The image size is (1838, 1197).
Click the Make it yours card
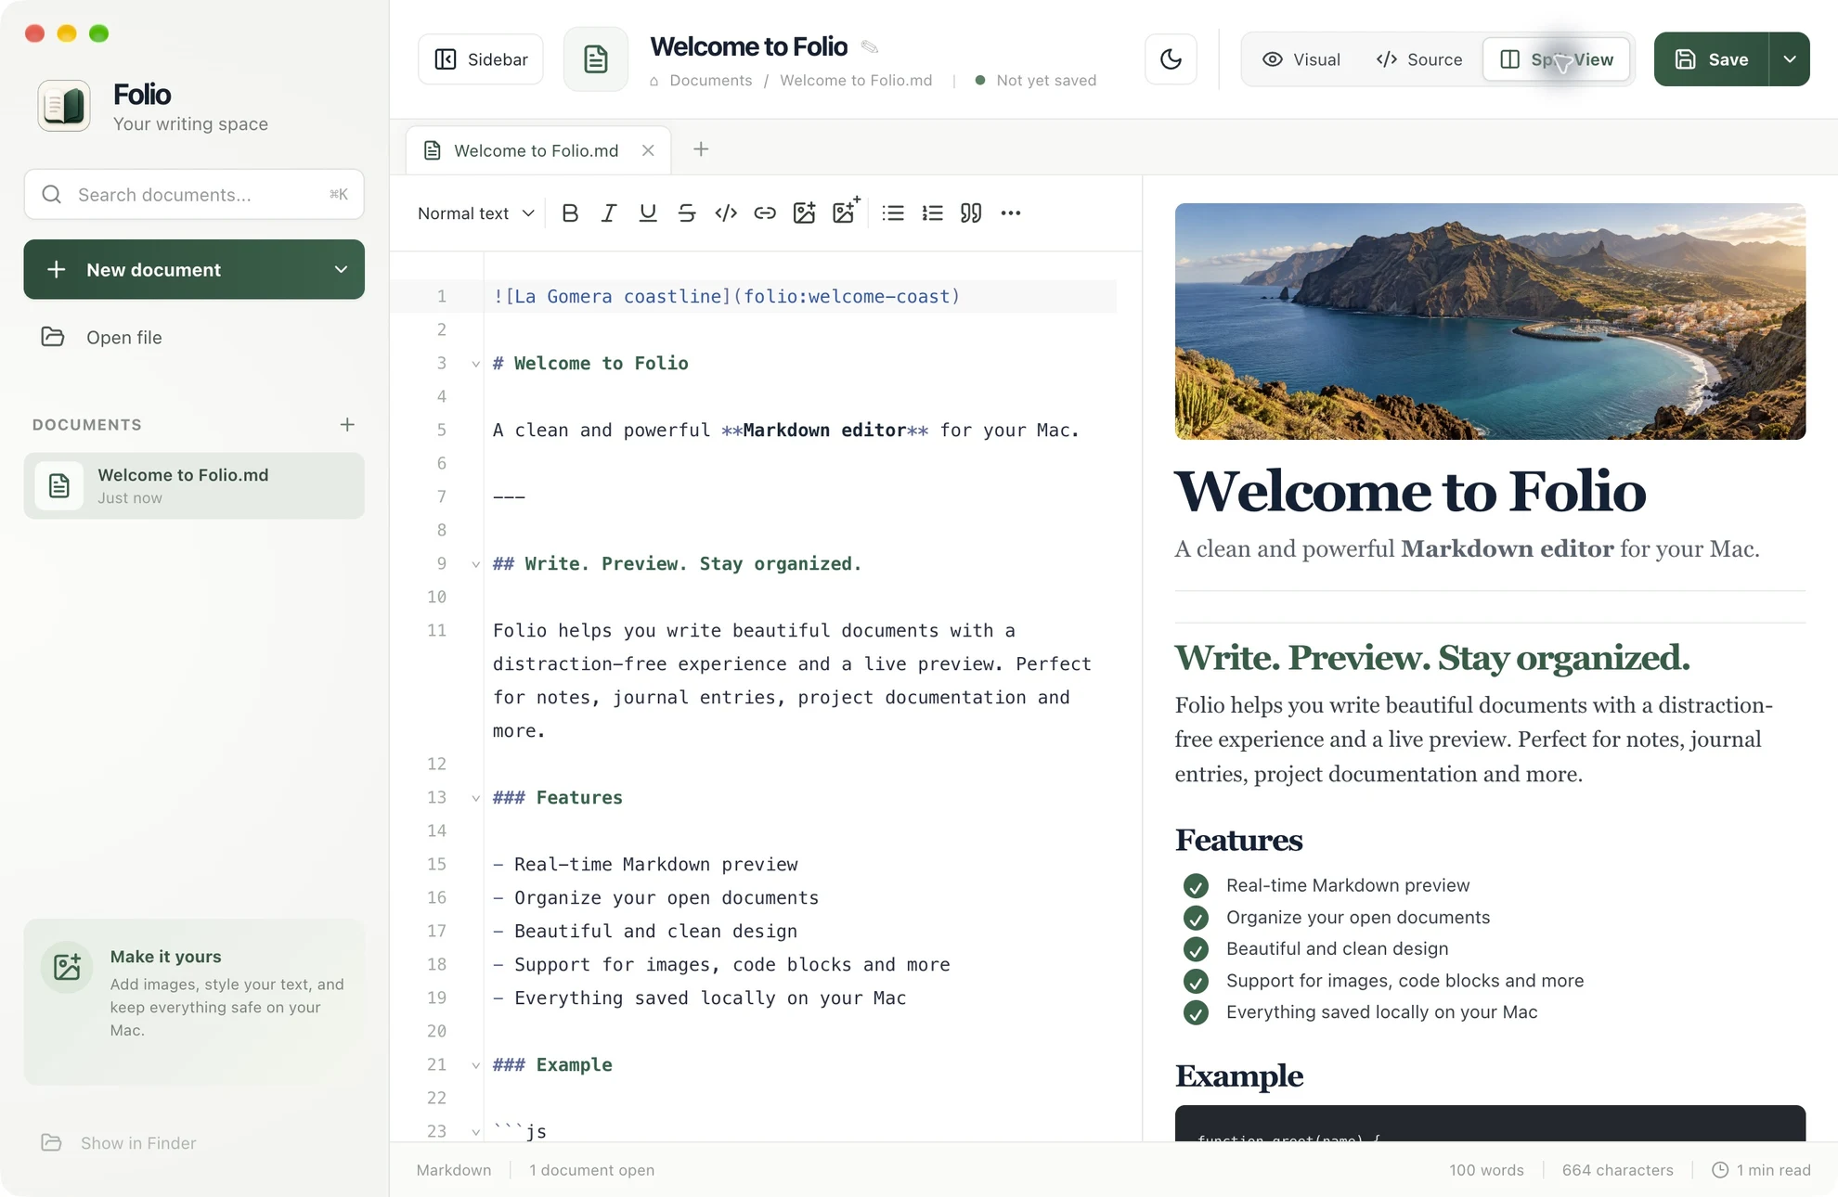(x=194, y=1002)
